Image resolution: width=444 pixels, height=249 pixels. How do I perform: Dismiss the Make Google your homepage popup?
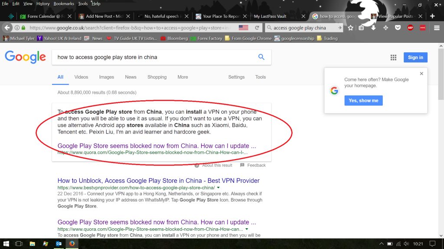tap(421, 73)
